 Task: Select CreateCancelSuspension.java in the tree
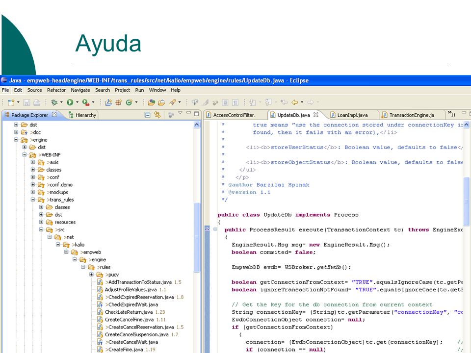coord(137,335)
